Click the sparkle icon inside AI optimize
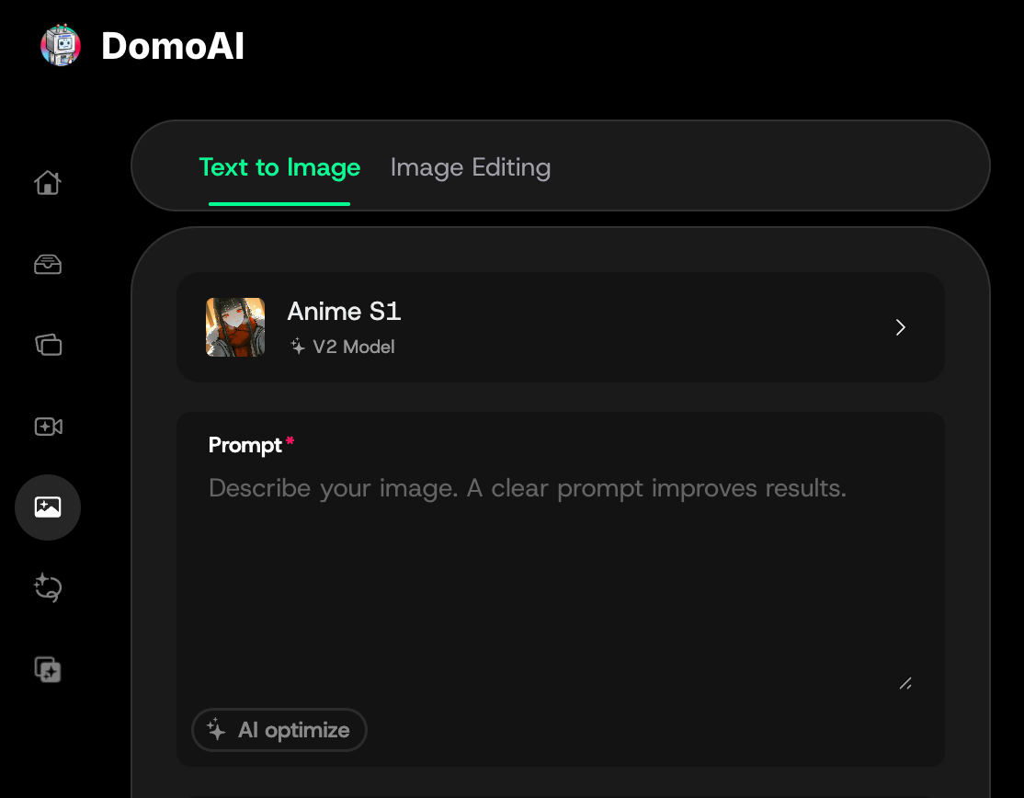Screen dimensions: 1024x798 (216, 730)
